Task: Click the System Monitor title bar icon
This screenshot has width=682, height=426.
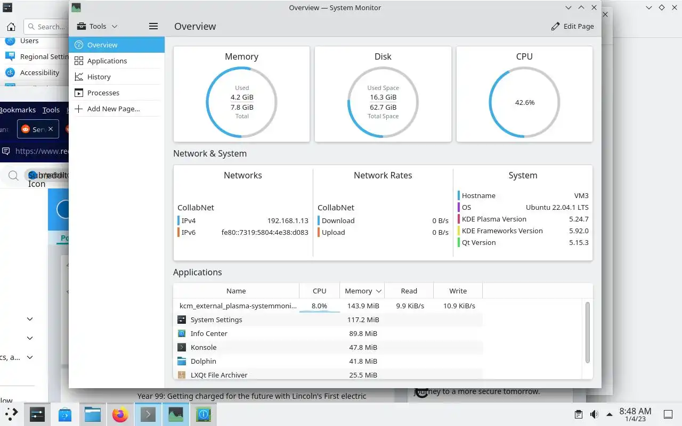Action: tap(76, 7)
